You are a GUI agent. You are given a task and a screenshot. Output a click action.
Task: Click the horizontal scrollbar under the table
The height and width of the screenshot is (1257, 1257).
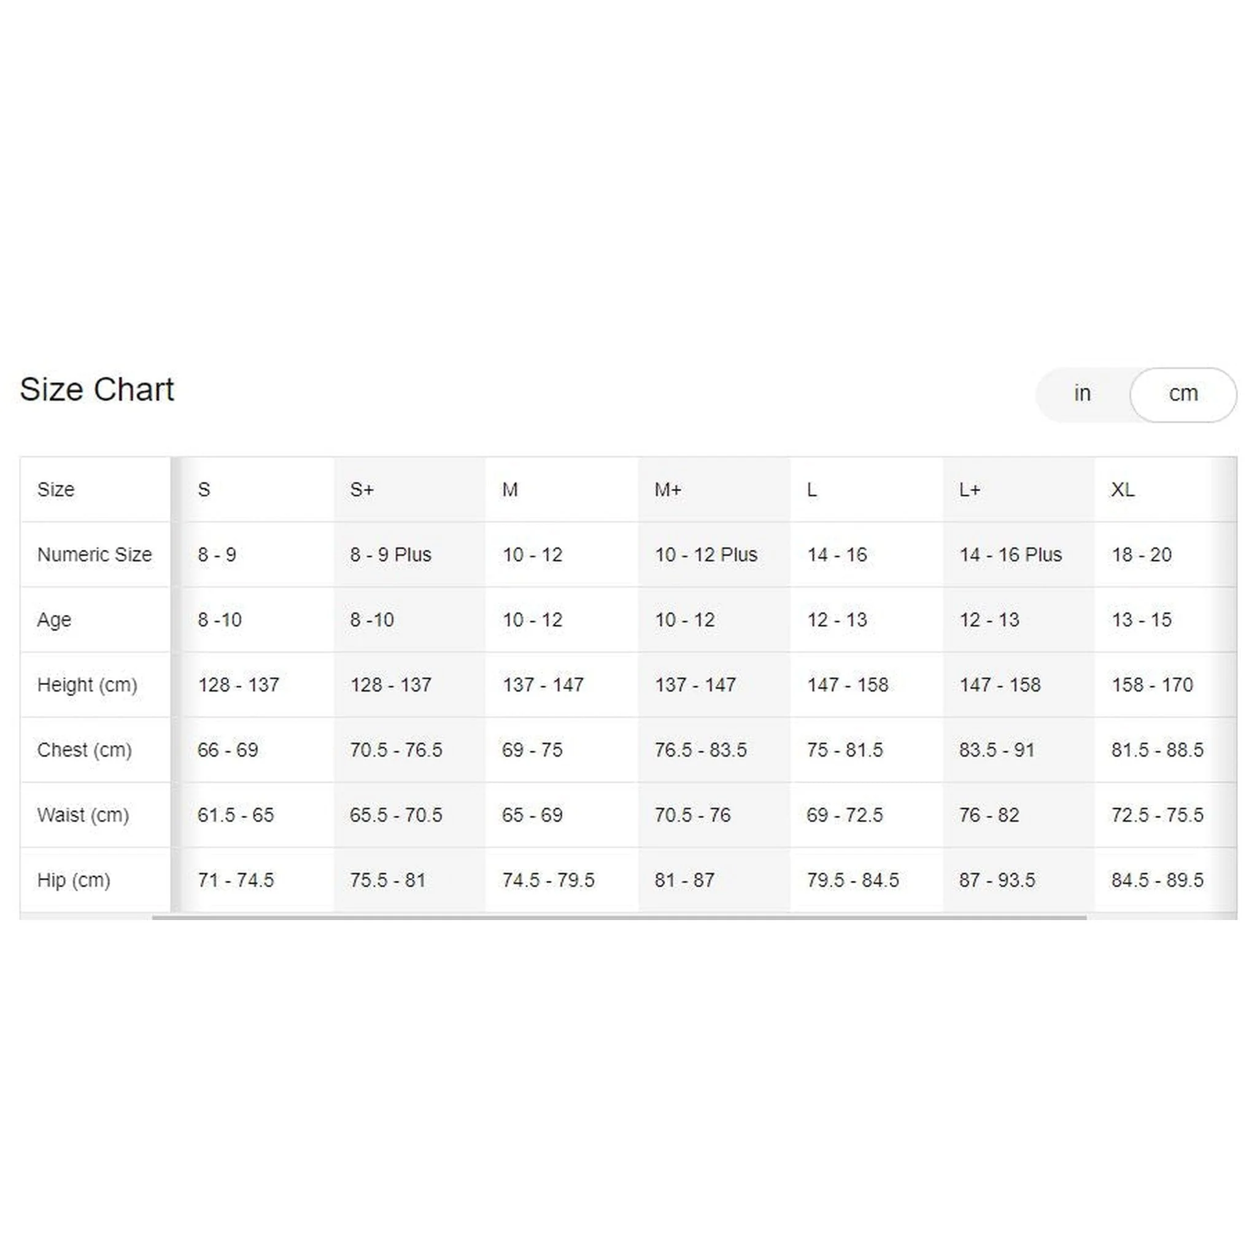pos(619,918)
